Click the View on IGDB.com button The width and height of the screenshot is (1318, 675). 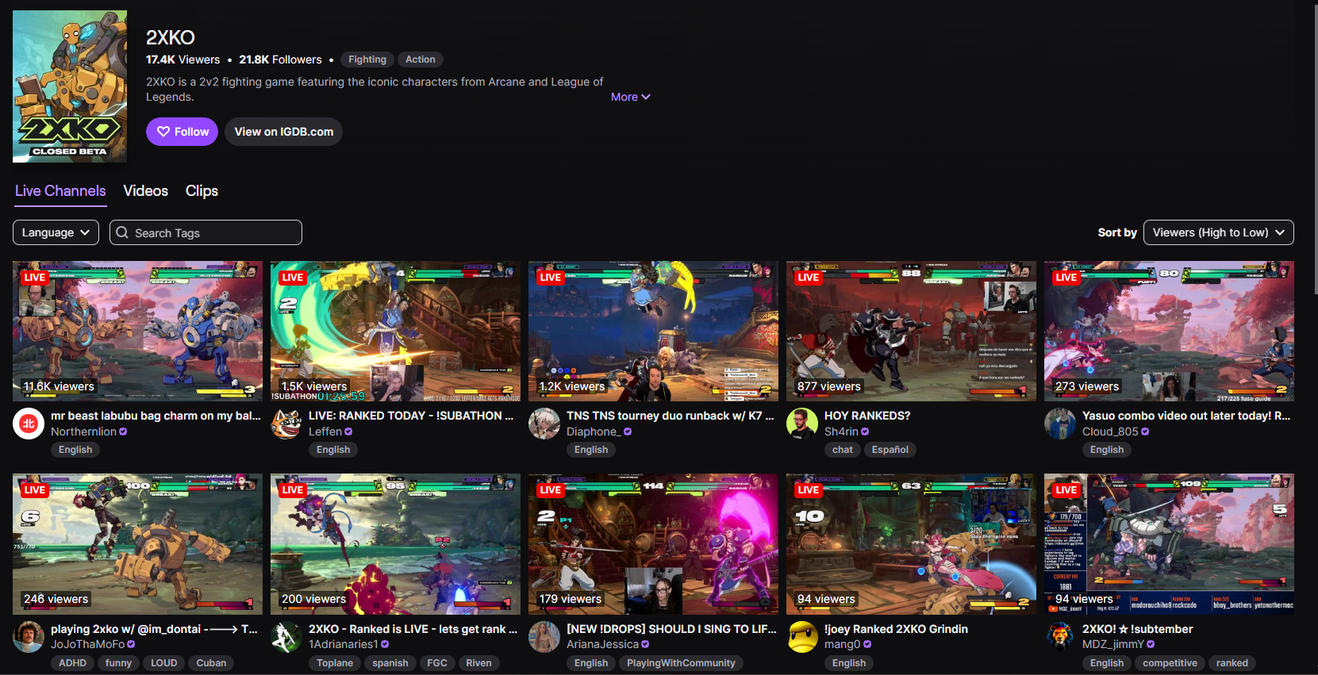[x=284, y=132]
